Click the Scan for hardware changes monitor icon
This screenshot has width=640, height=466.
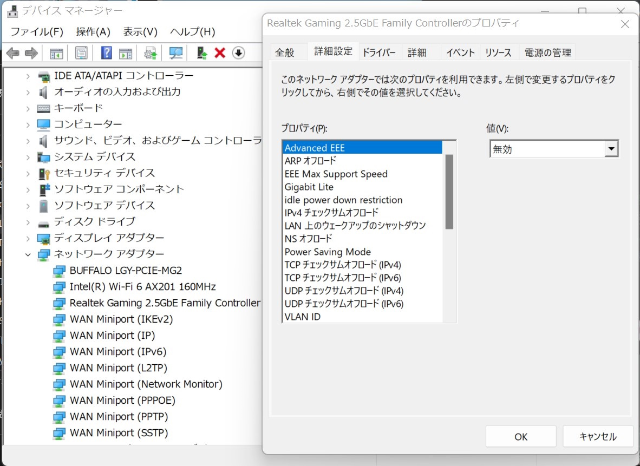pyautogui.click(x=176, y=53)
